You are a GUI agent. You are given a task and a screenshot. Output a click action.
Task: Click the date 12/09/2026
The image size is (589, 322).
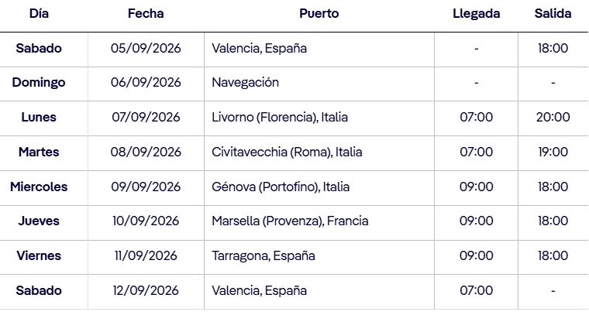pos(146,290)
